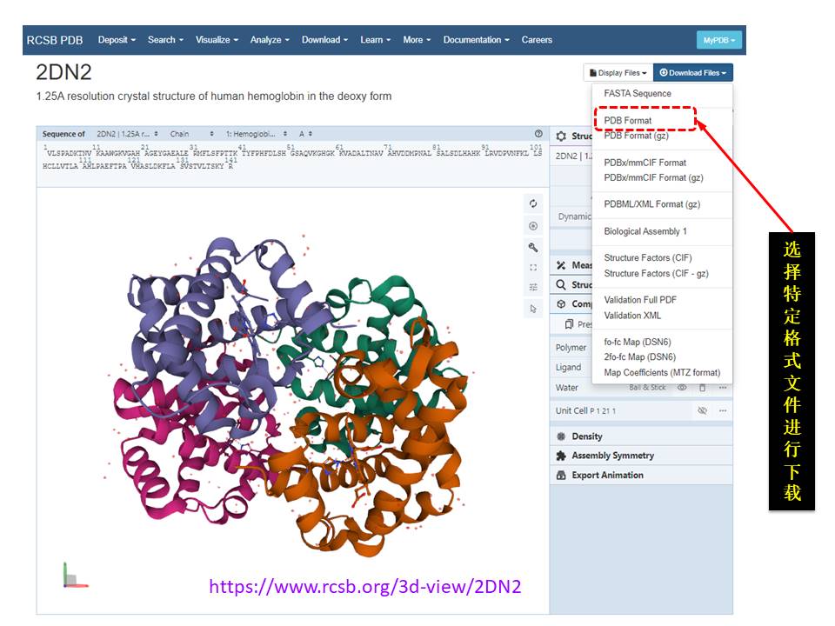Viewport: 835px width, 626px height.
Task: Choose PDBx/mmCIF Format download option
Action: (645, 163)
